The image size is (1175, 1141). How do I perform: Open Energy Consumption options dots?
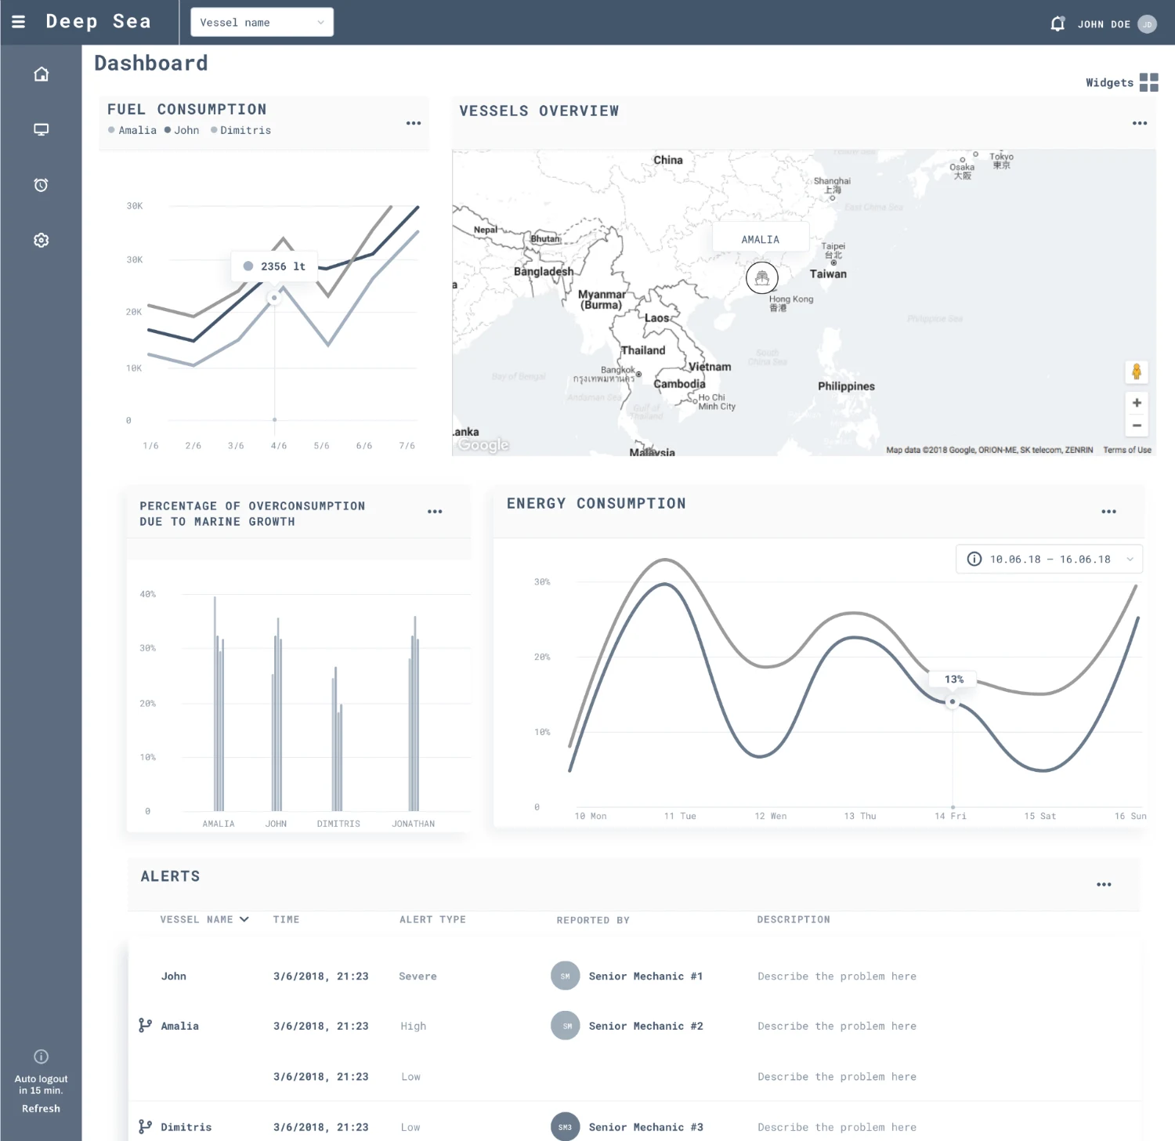point(1108,512)
